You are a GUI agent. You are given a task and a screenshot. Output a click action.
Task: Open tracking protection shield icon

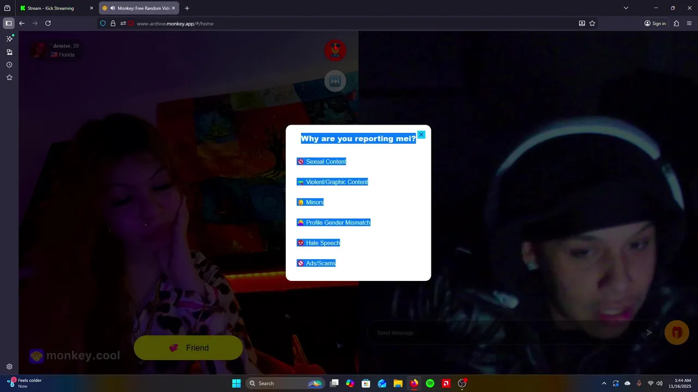point(103,23)
